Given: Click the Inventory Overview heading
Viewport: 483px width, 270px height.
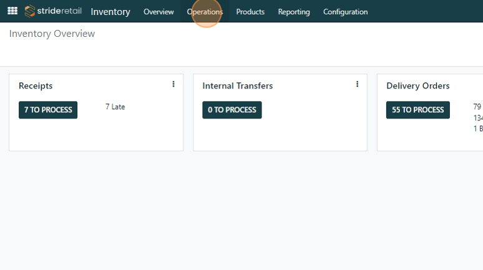Looking at the screenshot, I should point(52,34).
